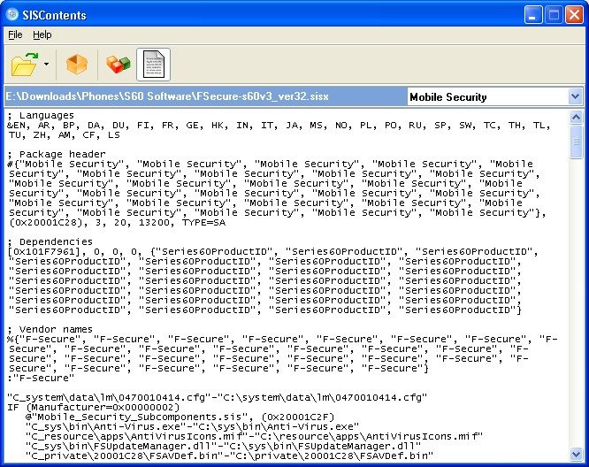
Task: Click the Mobile_Security_Subcomponents.sis line
Action: pyautogui.click(x=180, y=417)
